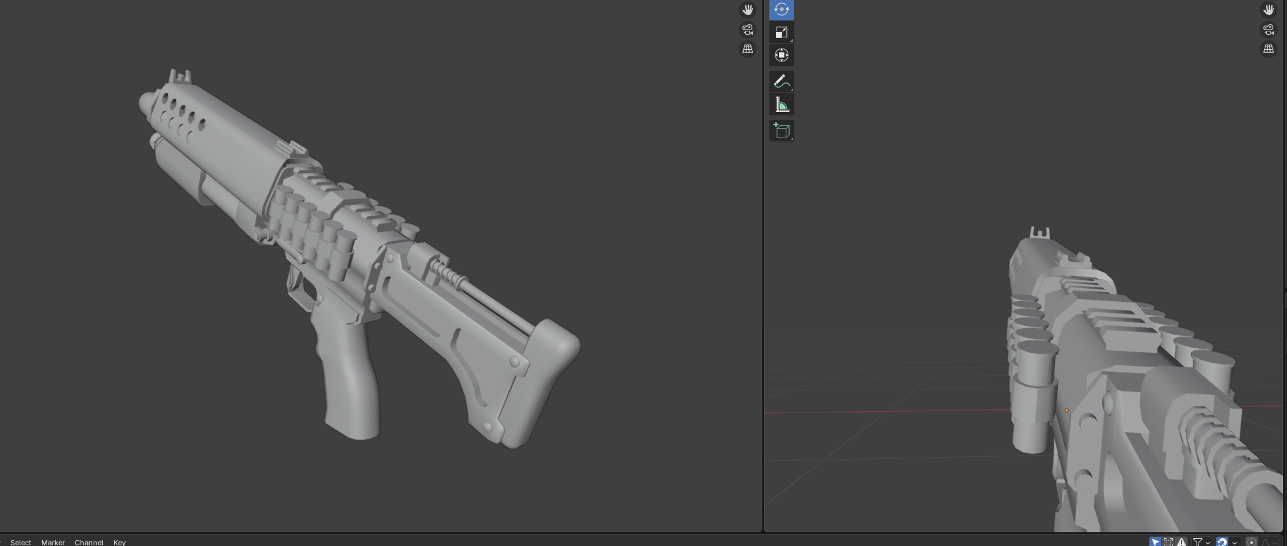
Task: Click the orange object origin dot
Action: [1067, 410]
